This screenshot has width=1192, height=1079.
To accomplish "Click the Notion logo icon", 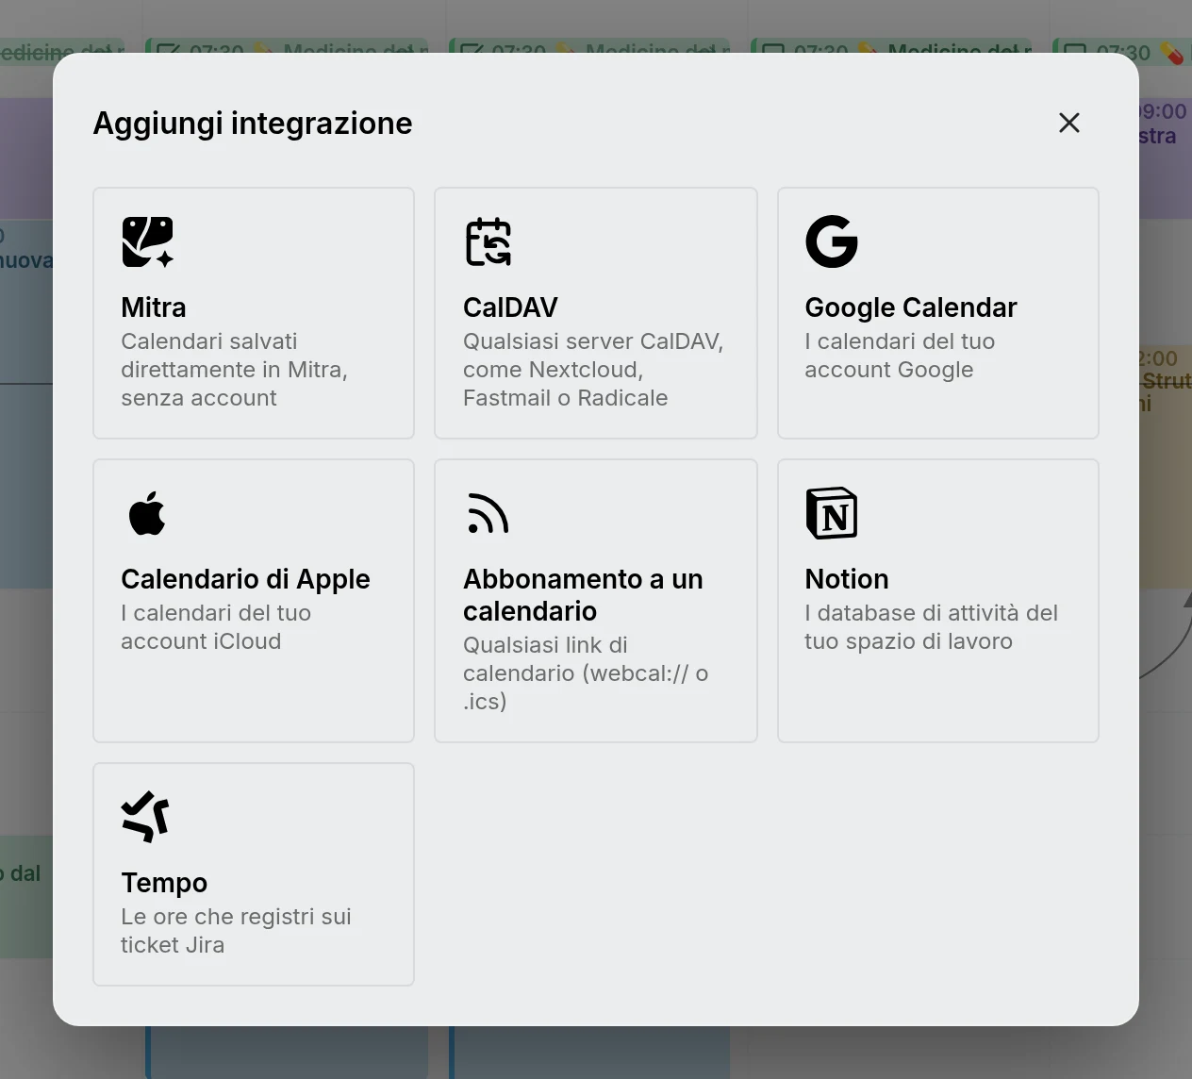I will pos(832,513).
